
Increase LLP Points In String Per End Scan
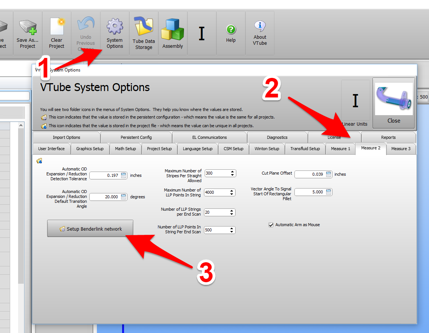click(232, 229)
